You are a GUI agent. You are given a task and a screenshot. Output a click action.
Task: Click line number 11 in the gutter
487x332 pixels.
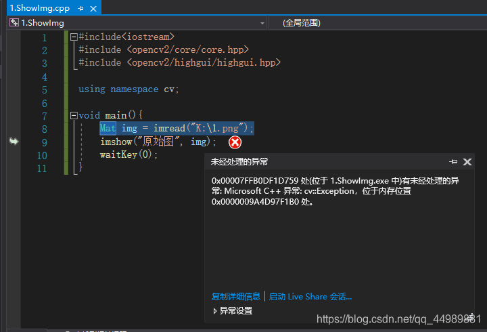[42, 169]
